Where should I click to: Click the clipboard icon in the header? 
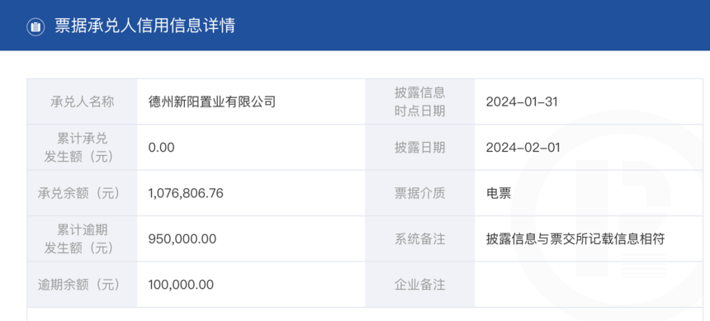(x=35, y=26)
